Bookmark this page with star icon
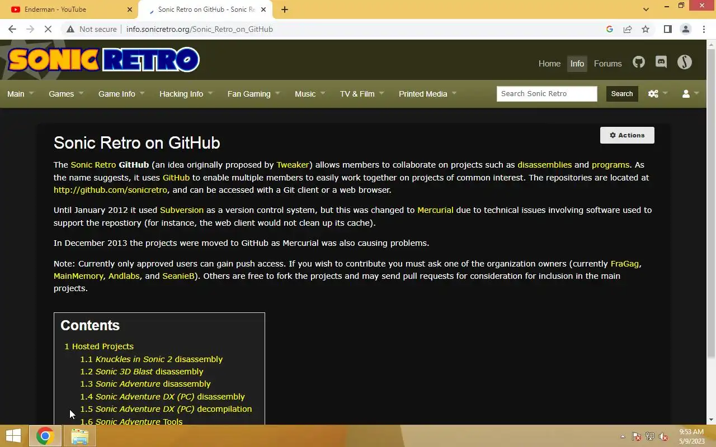This screenshot has height=447, width=716. tap(646, 29)
